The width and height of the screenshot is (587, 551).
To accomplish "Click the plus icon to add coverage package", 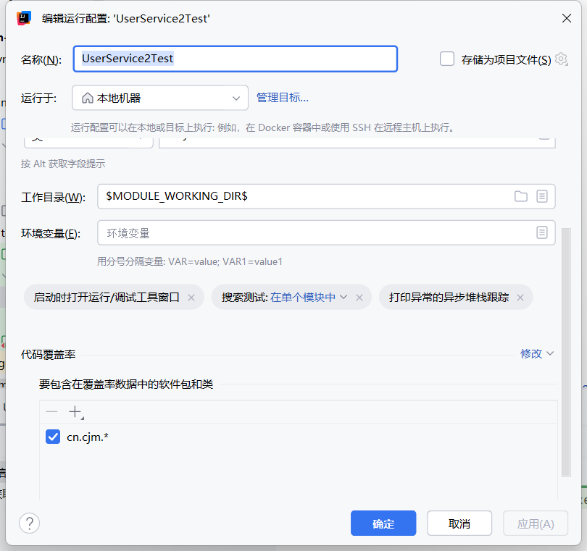I will [x=75, y=412].
